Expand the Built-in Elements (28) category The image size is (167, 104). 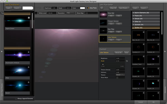pos(146,13)
